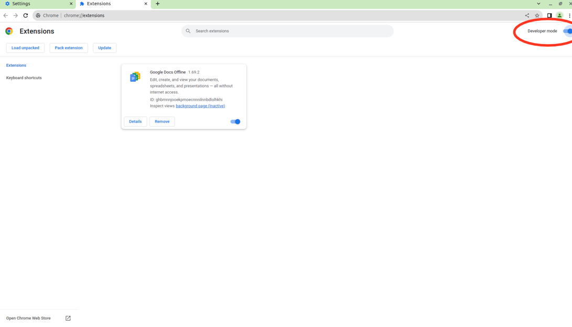The image size is (572, 327).
Task: Close the Settings tab
Action: tap(71, 4)
